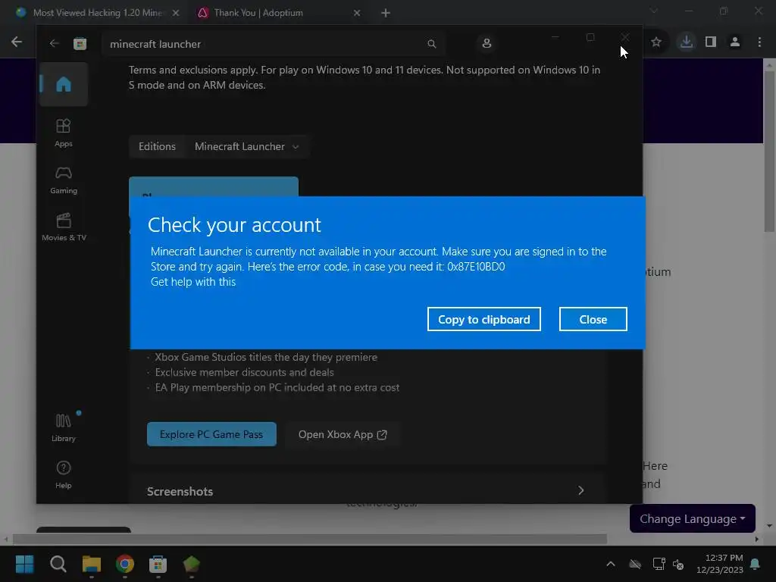
Task: Open a new Chrome tab with plus icon
Action: (386, 13)
